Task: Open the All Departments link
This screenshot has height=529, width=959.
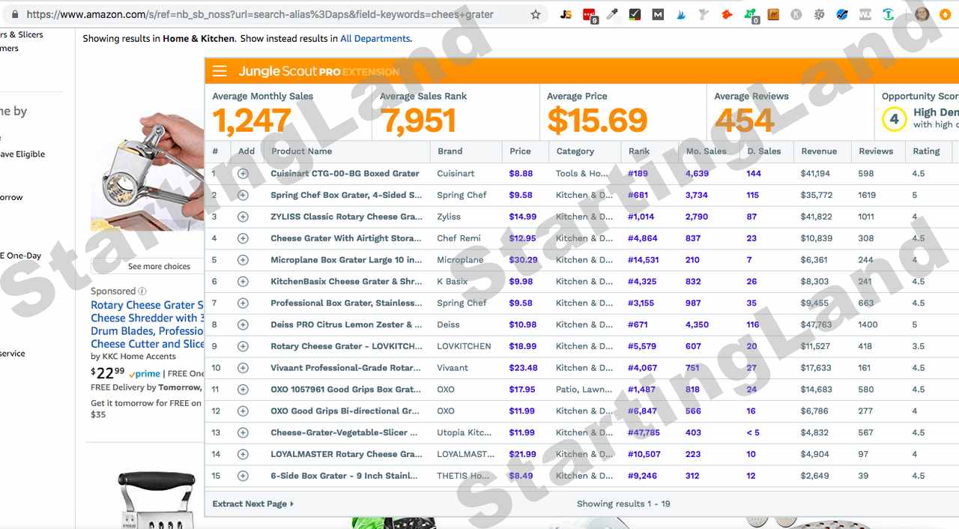Action: [375, 39]
